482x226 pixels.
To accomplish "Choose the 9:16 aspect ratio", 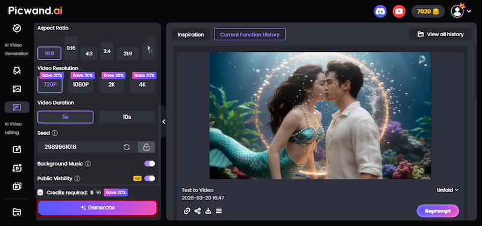I will coord(71,48).
